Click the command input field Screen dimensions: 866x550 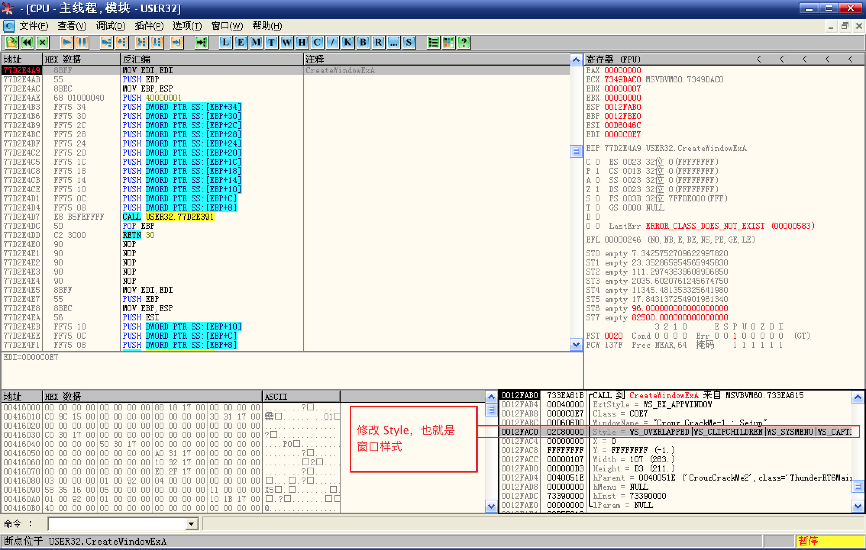point(116,524)
